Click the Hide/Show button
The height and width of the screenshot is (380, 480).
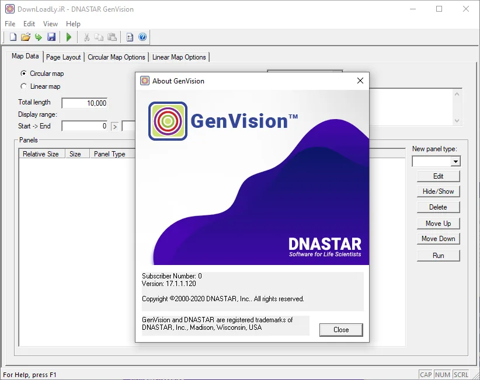(x=439, y=191)
